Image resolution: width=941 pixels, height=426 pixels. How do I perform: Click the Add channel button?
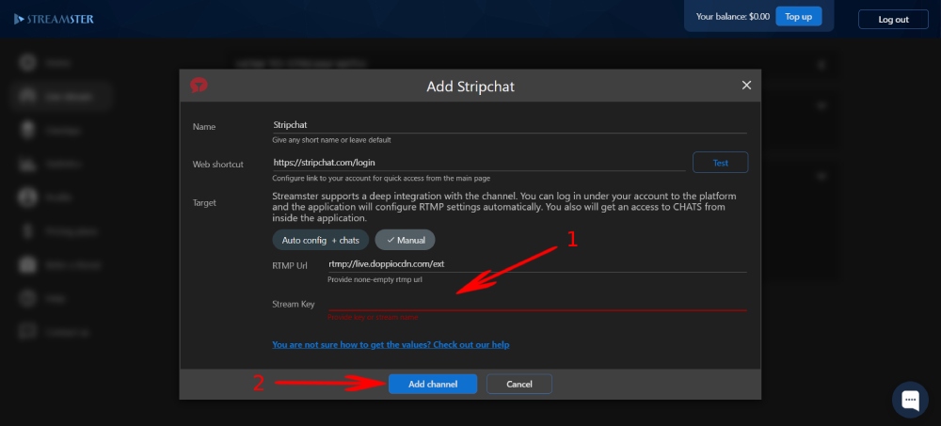433,384
